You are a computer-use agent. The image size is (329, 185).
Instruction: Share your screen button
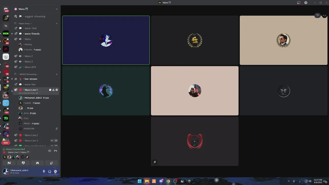[x=23, y=163]
